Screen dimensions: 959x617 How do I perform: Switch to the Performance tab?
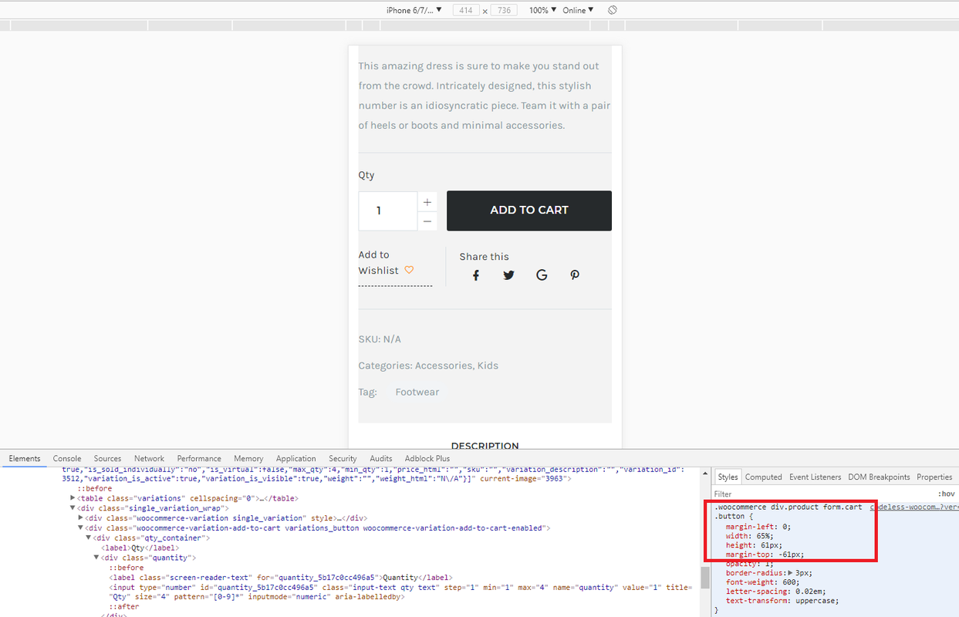click(x=199, y=458)
